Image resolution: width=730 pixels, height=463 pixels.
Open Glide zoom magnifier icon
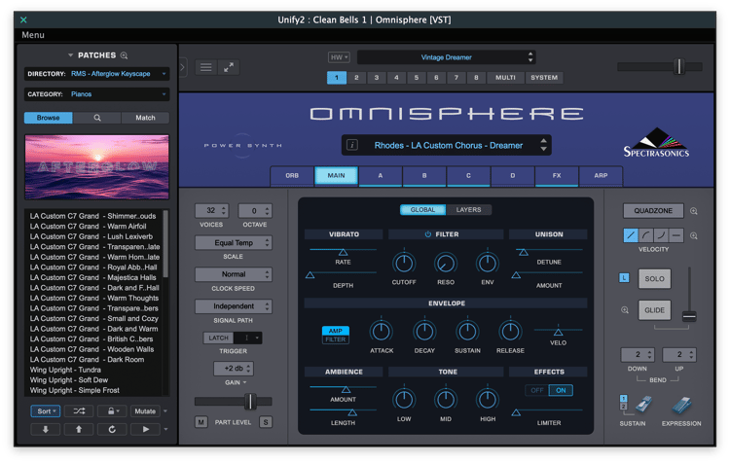625,310
